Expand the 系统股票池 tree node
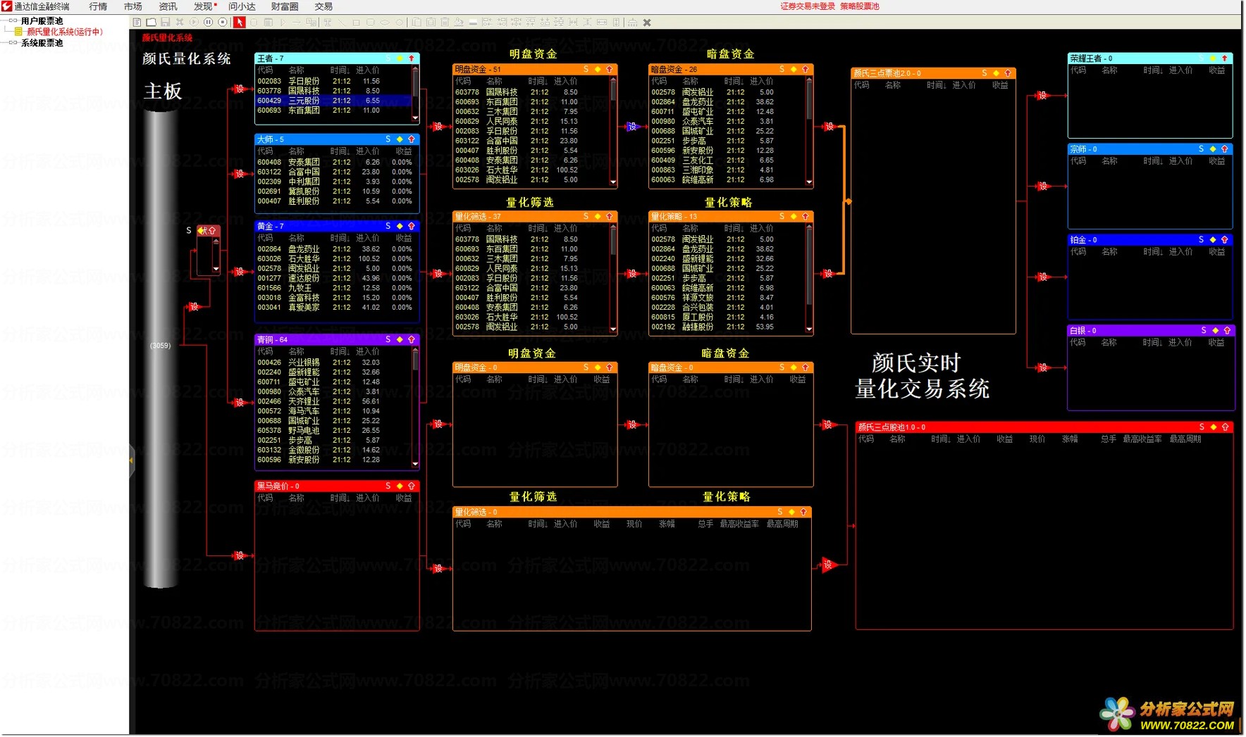 (x=13, y=43)
